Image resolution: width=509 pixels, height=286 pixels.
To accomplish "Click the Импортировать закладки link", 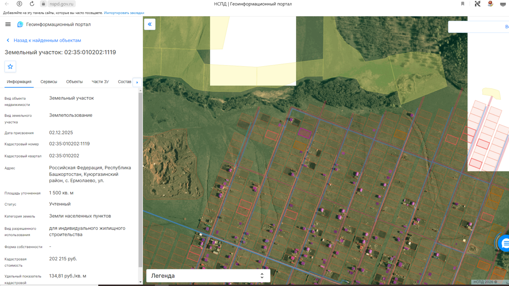I will pyautogui.click(x=124, y=13).
